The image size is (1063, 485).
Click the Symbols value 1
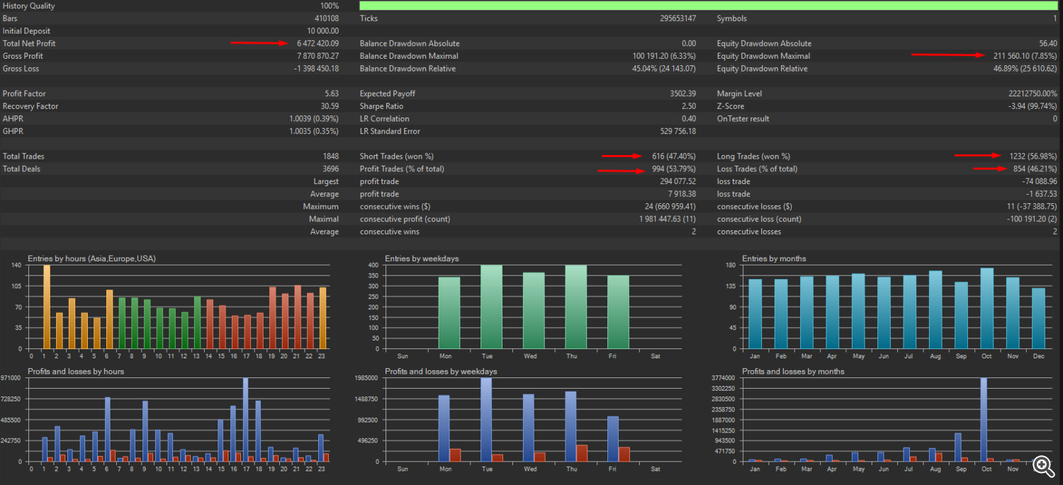tap(1055, 18)
